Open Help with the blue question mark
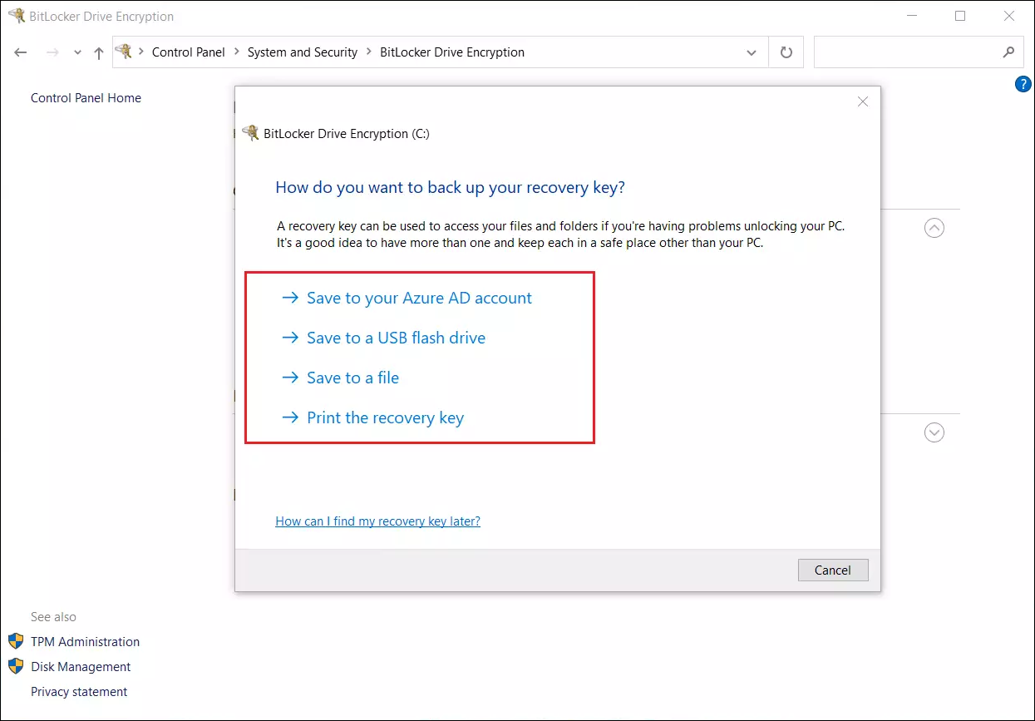The image size is (1035, 721). 1023,84
